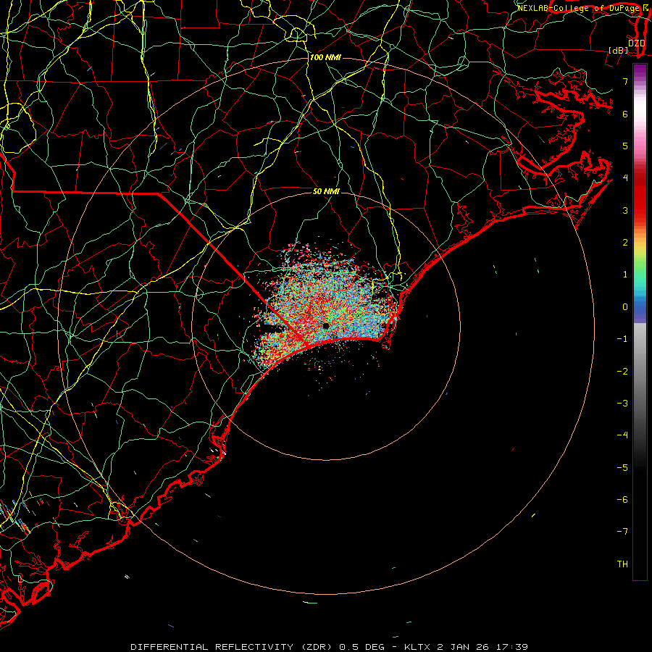Click the "-4" legend value

pyautogui.click(x=622, y=435)
